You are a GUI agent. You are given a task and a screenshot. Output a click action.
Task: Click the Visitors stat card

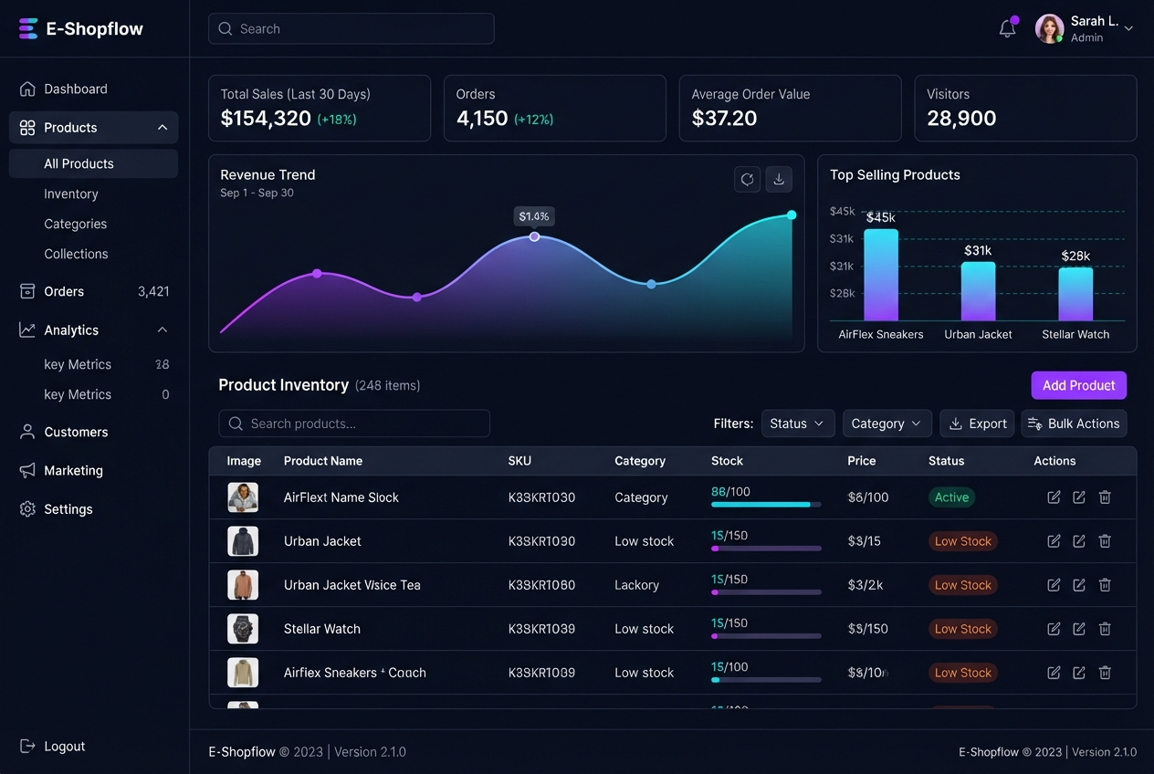1025,108
